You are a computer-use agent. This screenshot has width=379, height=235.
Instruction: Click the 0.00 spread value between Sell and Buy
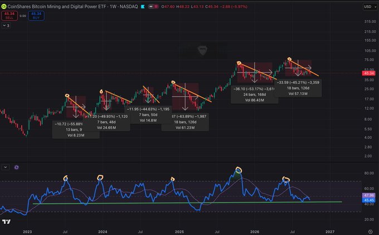pyautogui.click(x=23, y=16)
